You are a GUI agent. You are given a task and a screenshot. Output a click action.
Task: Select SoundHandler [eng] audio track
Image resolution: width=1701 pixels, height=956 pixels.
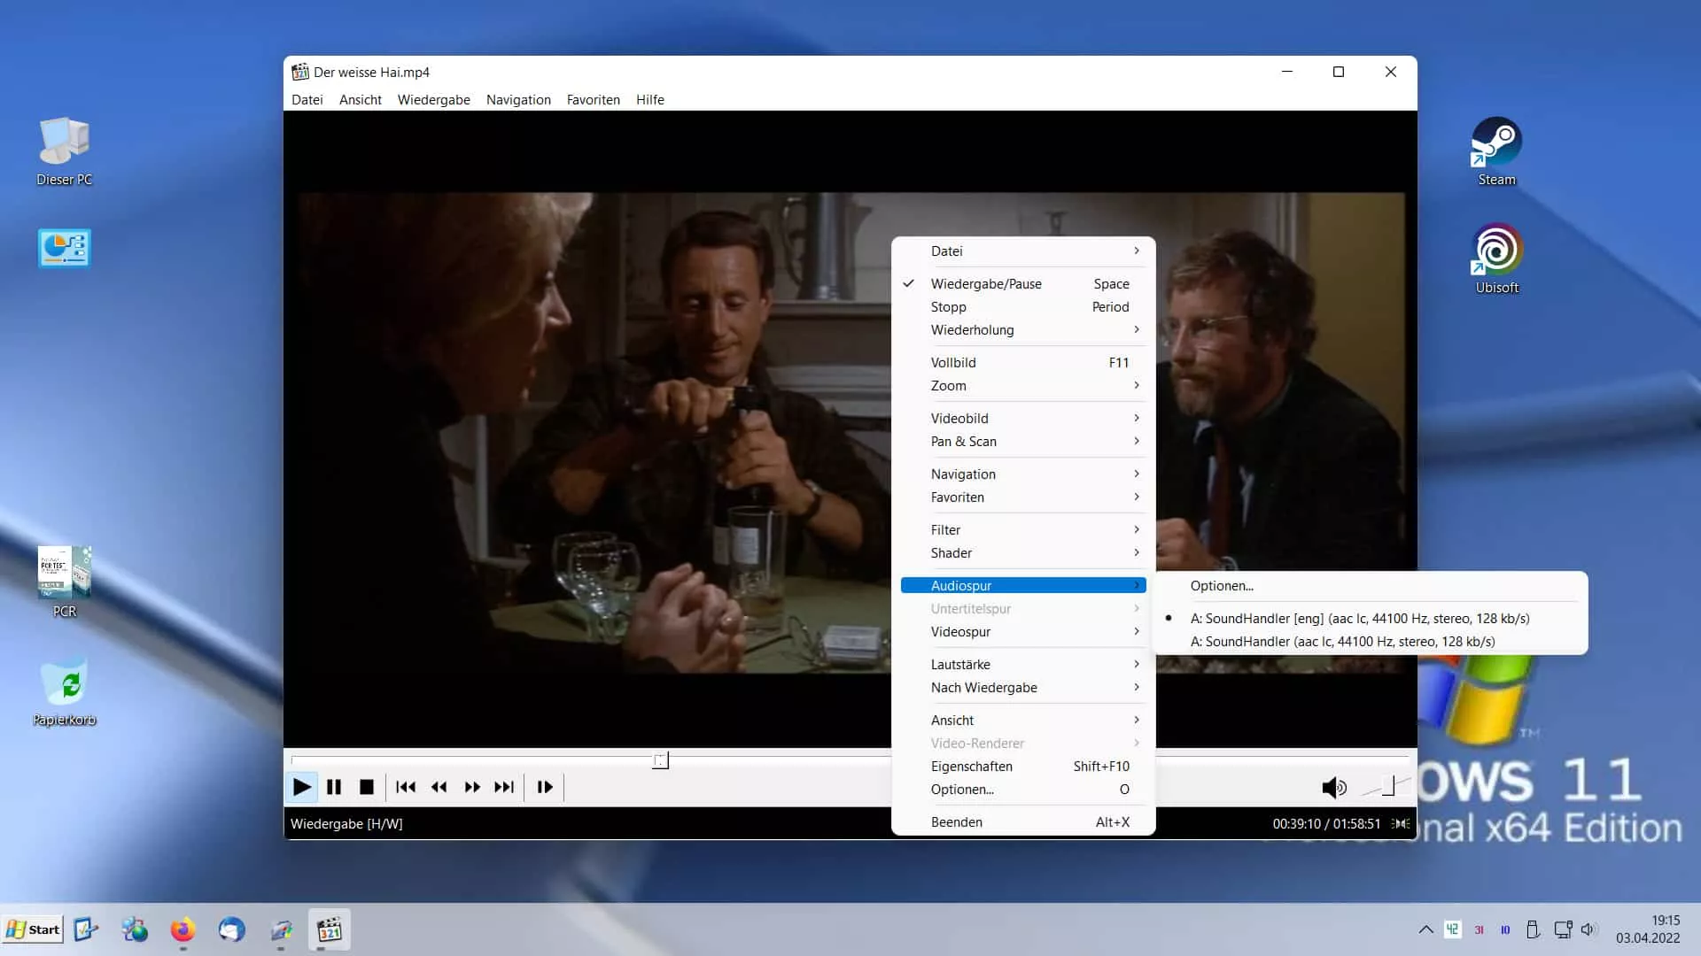[1371, 619]
